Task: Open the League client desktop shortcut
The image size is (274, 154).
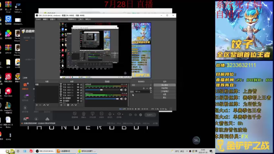Action: (8, 108)
